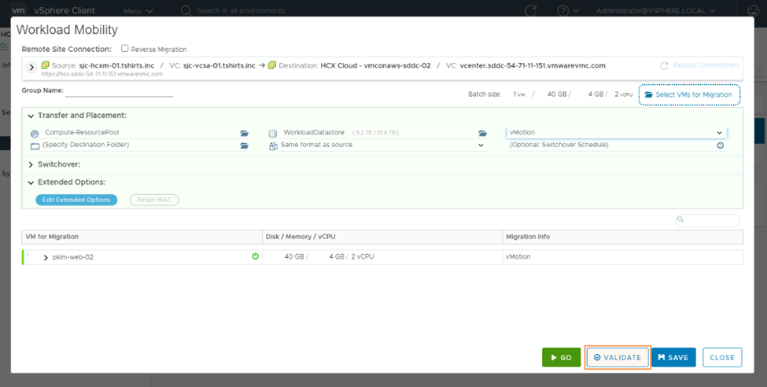The image size is (767, 387).
Task: Expand the pkim-web-02 VM row
Action: coord(46,257)
